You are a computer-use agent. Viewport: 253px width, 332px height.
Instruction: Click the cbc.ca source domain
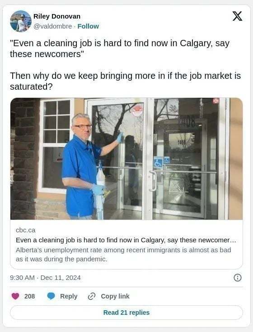(x=26, y=230)
